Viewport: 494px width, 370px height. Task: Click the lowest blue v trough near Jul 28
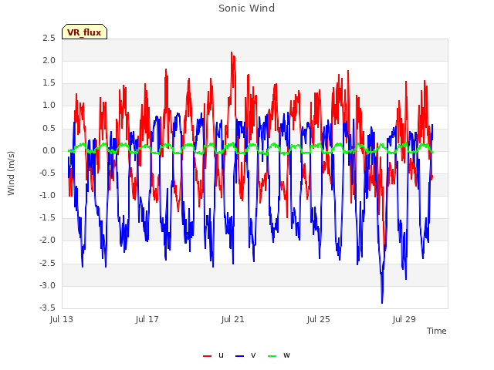[x=382, y=303]
